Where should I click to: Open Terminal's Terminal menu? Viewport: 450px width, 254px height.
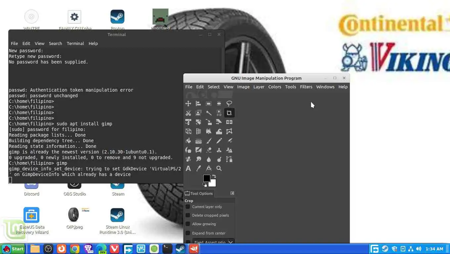(75, 43)
